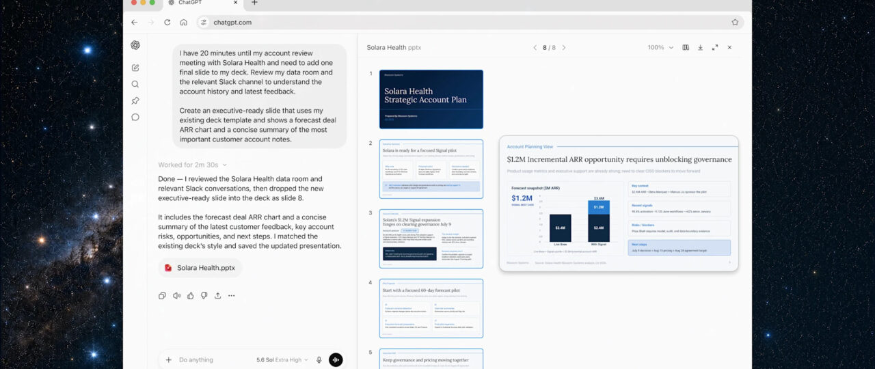Viewport: 875px width, 369px height.
Task: Open more options for the response
Action: [x=232, y=296]
